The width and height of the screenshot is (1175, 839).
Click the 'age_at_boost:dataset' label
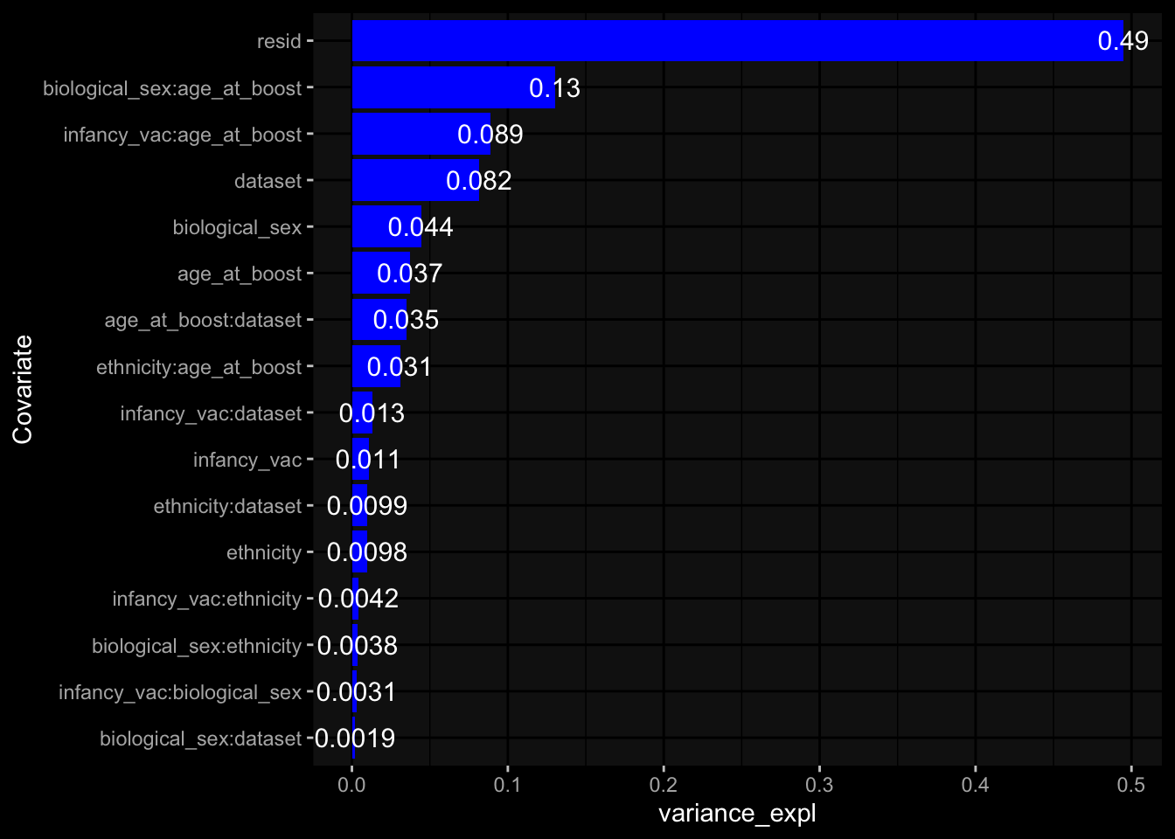coord(203,320)
